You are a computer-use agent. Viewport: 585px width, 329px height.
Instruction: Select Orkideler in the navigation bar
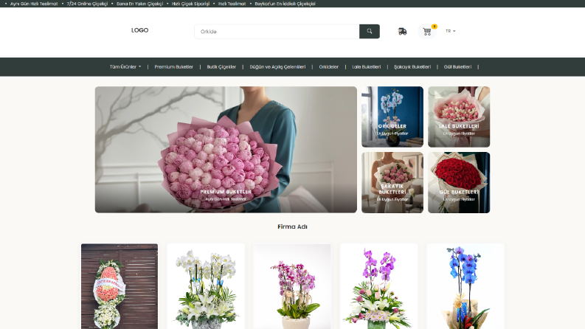point(329,67)
